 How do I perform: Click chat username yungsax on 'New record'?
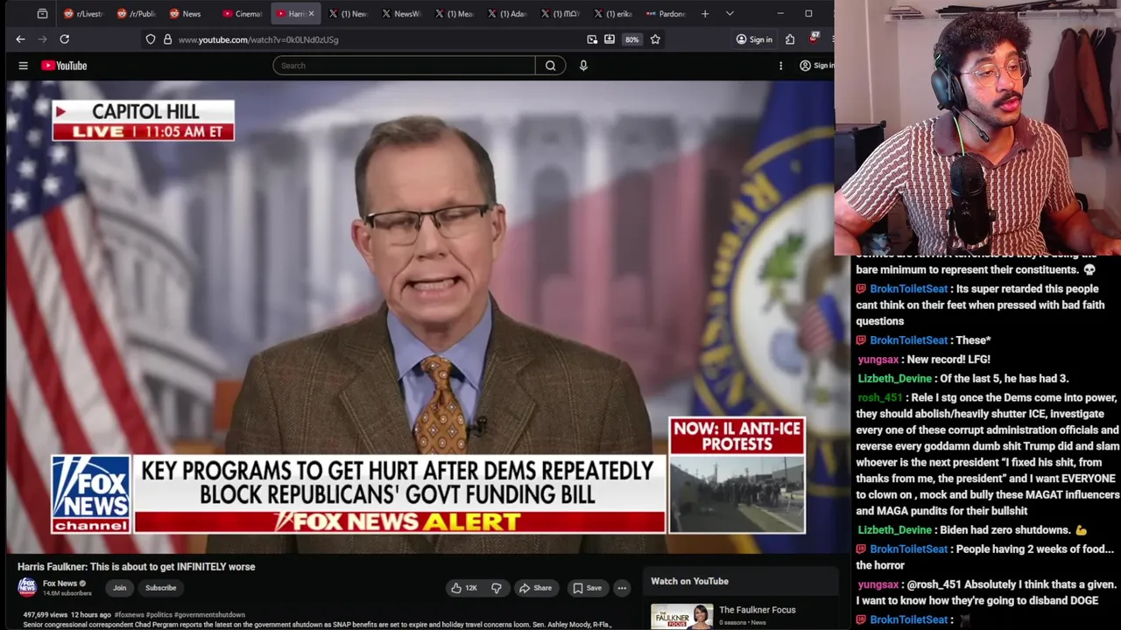[x=878, y=360]
